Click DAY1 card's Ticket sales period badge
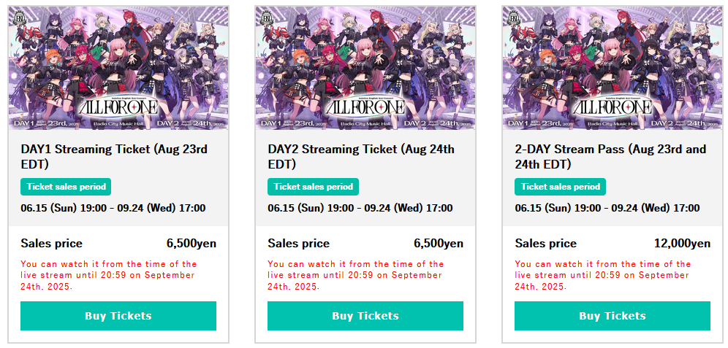 (67, 187)
